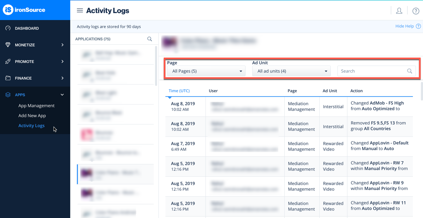This screenshot has width=423, height=218.
Task: Click inside the Search input field
Action: tap(371, 71)
